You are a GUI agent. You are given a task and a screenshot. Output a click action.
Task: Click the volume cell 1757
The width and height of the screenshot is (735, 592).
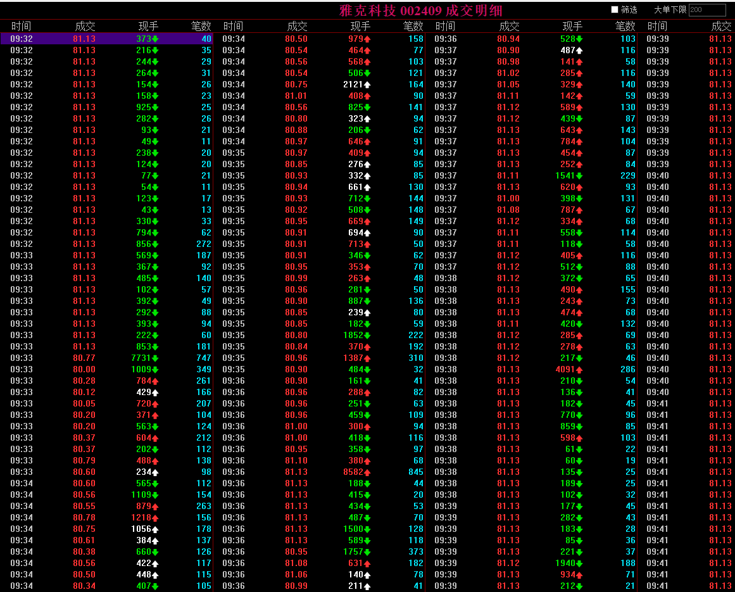point(356,551)
